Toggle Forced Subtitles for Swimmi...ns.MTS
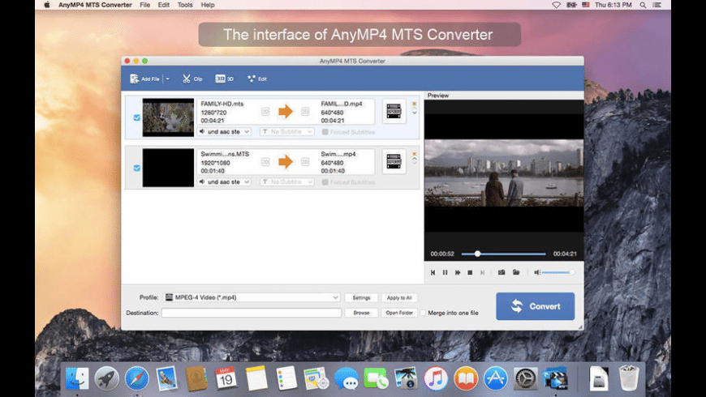 click(x=325, y=182)
